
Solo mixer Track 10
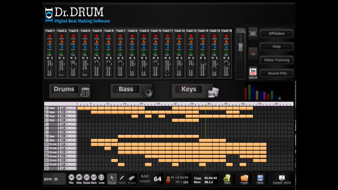pos(158,58)
